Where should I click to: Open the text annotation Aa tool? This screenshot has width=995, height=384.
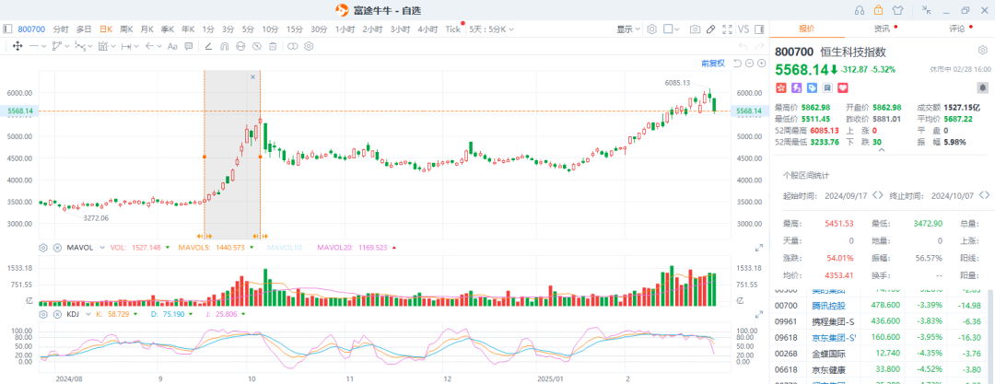172,46
